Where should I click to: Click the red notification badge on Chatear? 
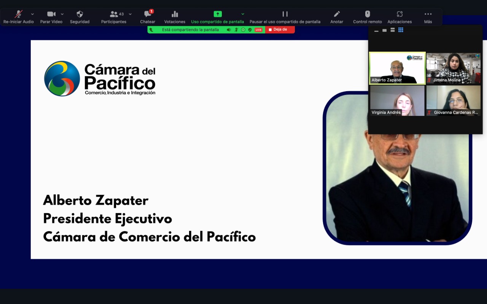tap(151, 11)
